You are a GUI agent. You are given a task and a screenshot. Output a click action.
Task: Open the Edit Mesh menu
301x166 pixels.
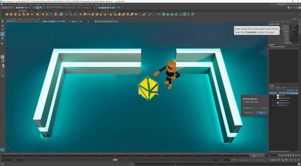pos(50,4)
